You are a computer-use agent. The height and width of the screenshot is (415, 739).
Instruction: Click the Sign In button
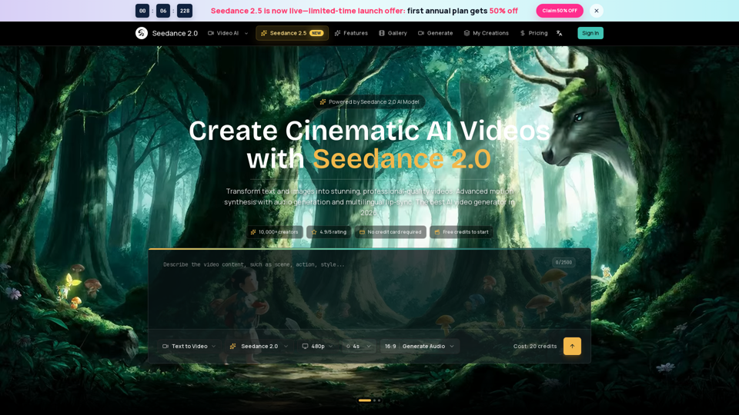pyautogui.click(x=590, y=33)
